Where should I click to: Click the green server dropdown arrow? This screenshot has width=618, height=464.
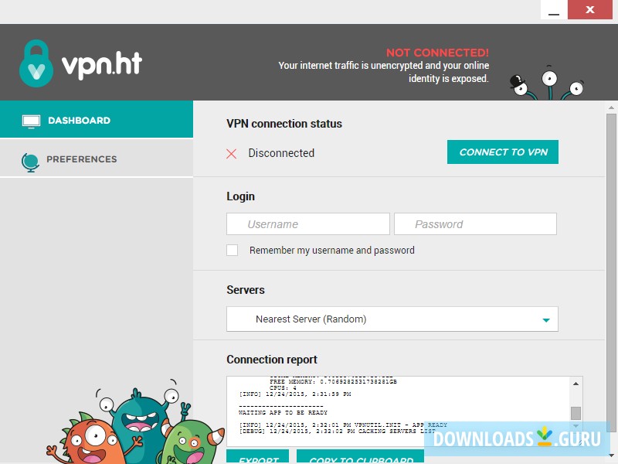[x=548, y=319]
